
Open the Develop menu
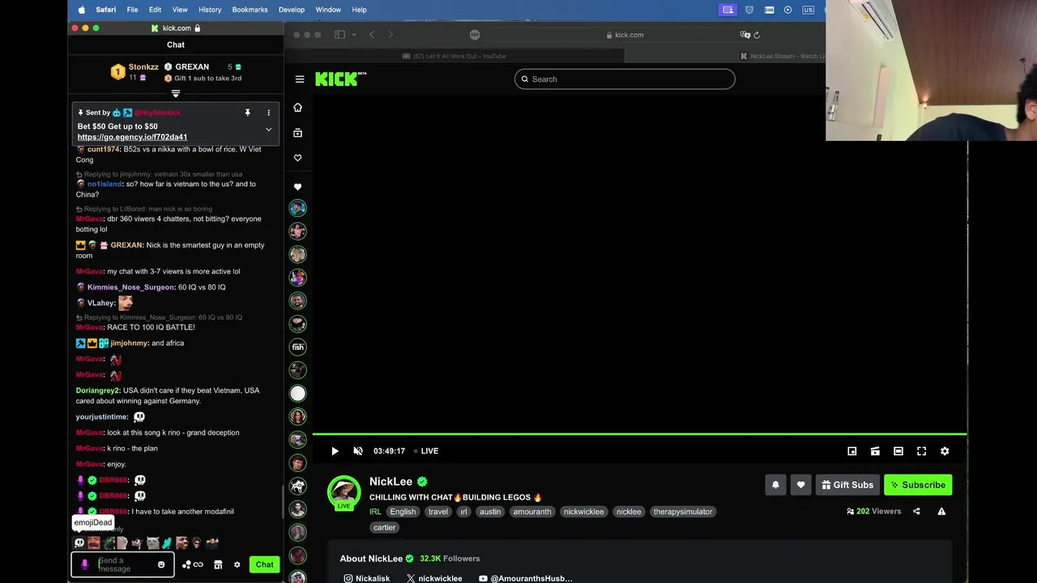(292, 10)
